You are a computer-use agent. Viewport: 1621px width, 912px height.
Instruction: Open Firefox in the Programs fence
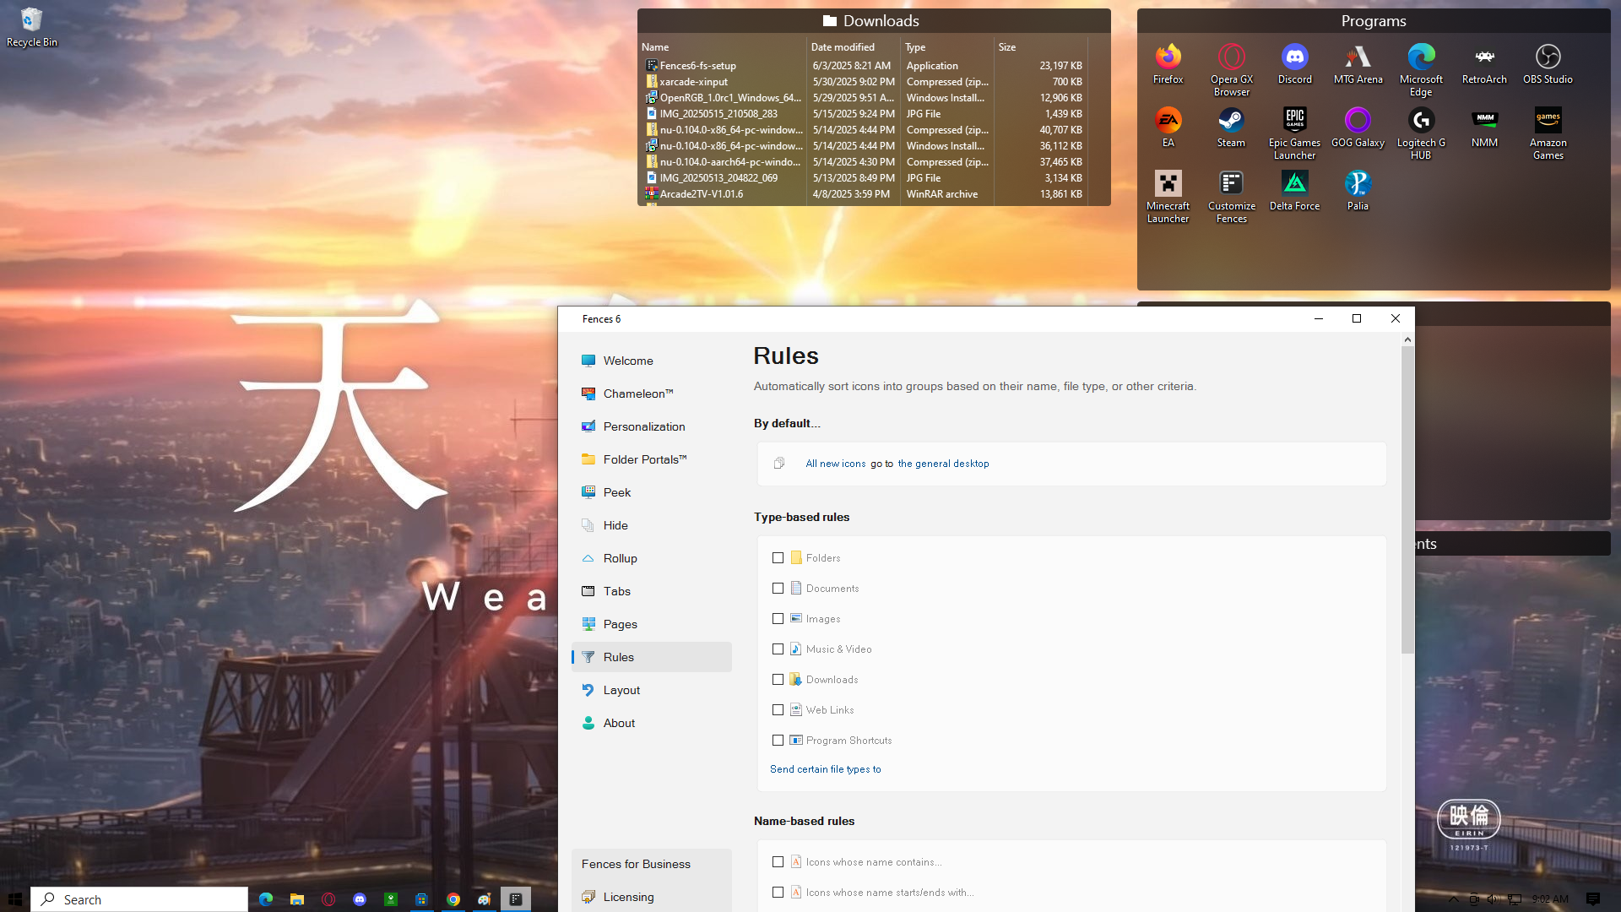click(x=1168, y=64)
